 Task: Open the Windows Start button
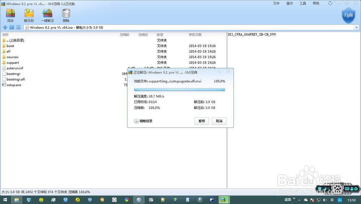(5, 200)
